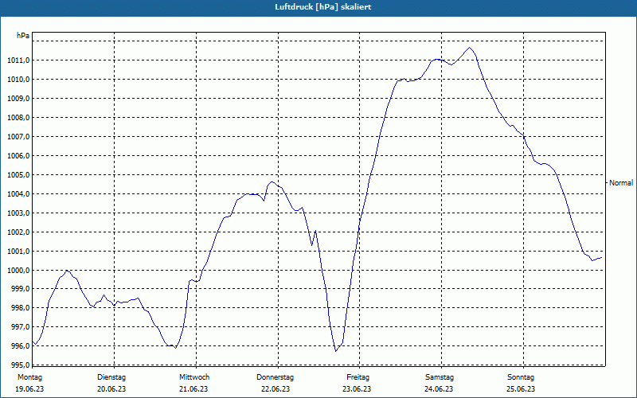Click the 'Dienstag' day label
This screenshot has height=398, width=637.
coord(111,377)
